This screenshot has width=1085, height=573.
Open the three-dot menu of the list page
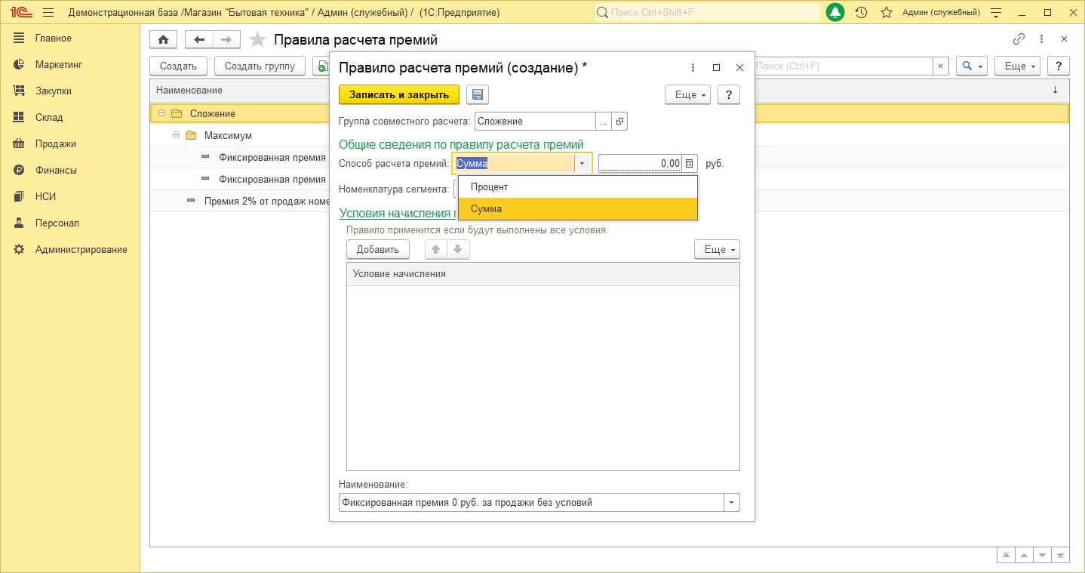tap(1042, 39)
